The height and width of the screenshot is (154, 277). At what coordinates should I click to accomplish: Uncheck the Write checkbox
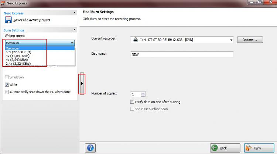[x=7, y=85]
